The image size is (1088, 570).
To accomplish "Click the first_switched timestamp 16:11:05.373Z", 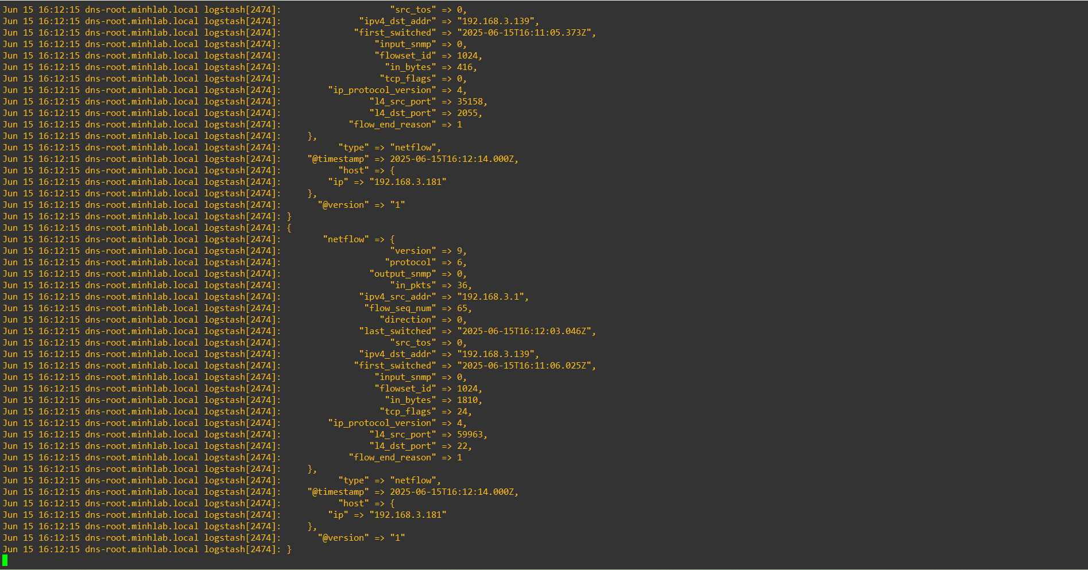I will point(524,33).
